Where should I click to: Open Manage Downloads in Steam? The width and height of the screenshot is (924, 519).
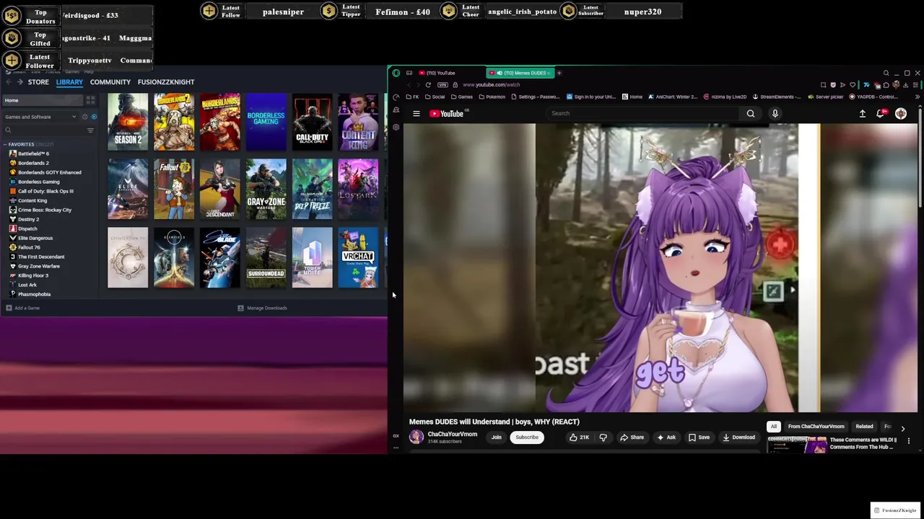coord(263,308)
